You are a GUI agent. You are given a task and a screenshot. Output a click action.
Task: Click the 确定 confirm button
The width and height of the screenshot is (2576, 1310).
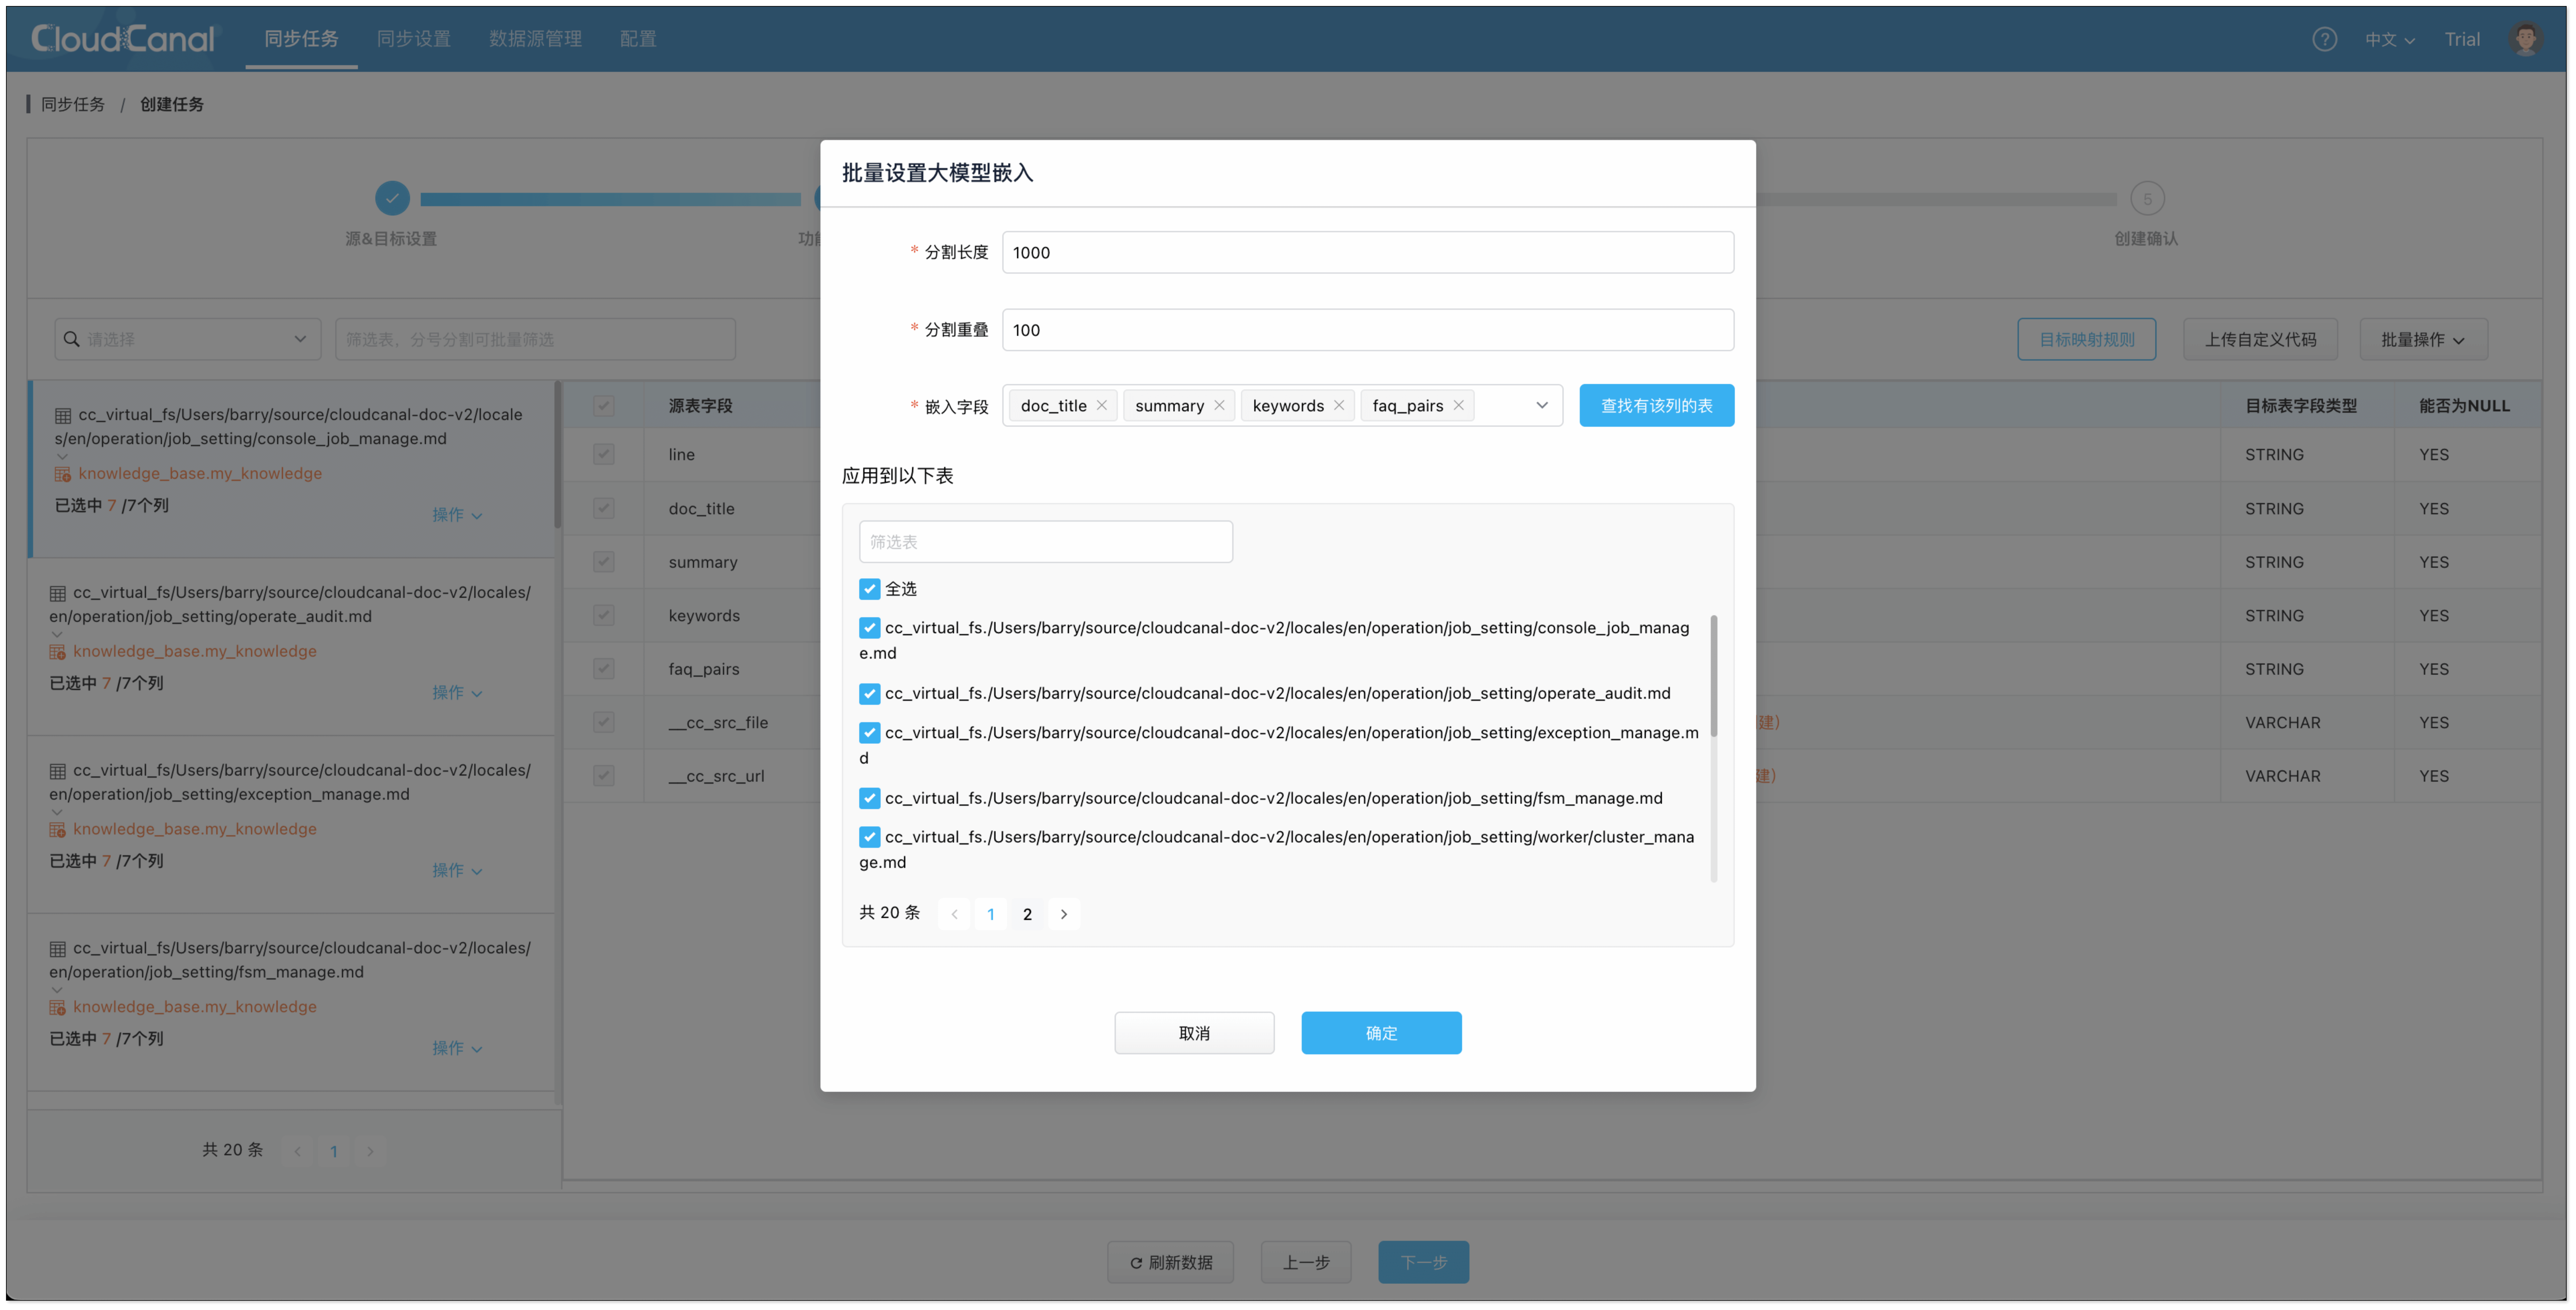click(1381, 1033)
